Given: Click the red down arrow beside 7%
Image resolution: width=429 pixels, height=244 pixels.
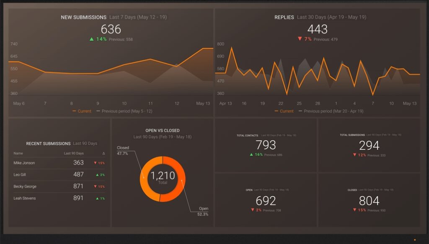Looking at the screenshot, I should click(300, 39).
